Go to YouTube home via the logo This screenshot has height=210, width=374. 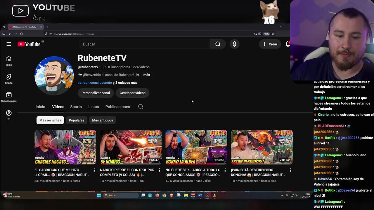tap(29, 44)
